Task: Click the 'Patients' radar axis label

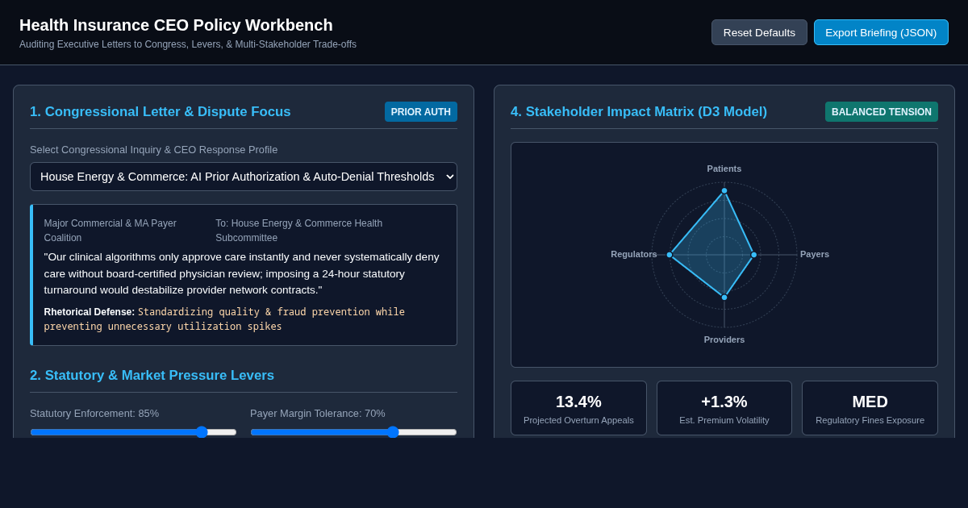Action: coord(724,169)
